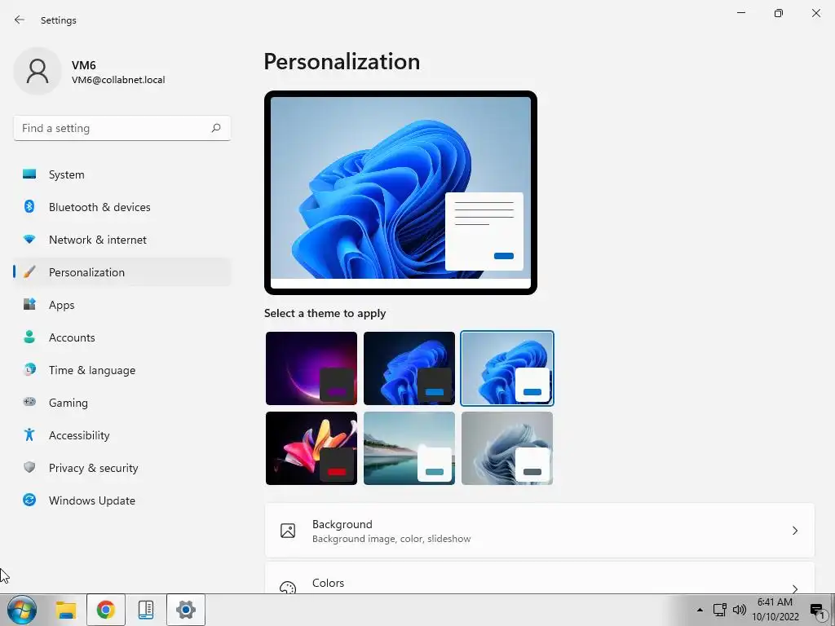This screenshot has width=835, height=626.
Task: Click the Accounts person icon
Action: click(29, 337)
